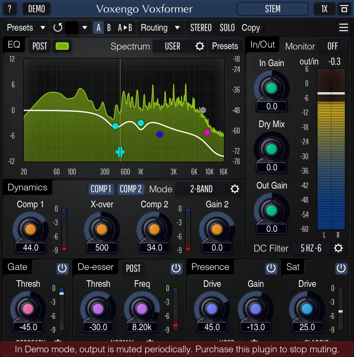The width and height of the screenshot is (354, 357).
Task: Open the Spectrum settings gear icon
Action: point(200,46)
